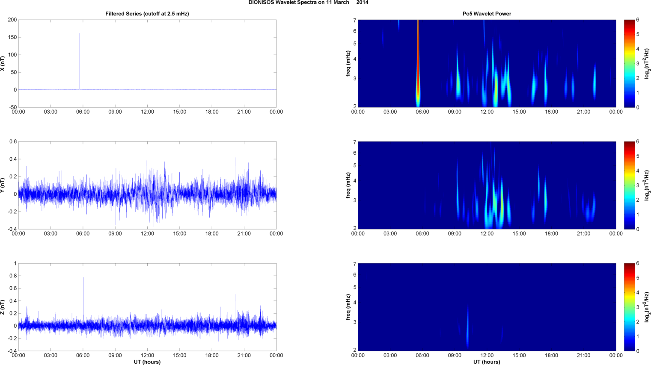Click the '06:00' tick under the X wavelet spectrogram
Image resolution: width=651 pixels, height=365 pixels.
point(422,112)
